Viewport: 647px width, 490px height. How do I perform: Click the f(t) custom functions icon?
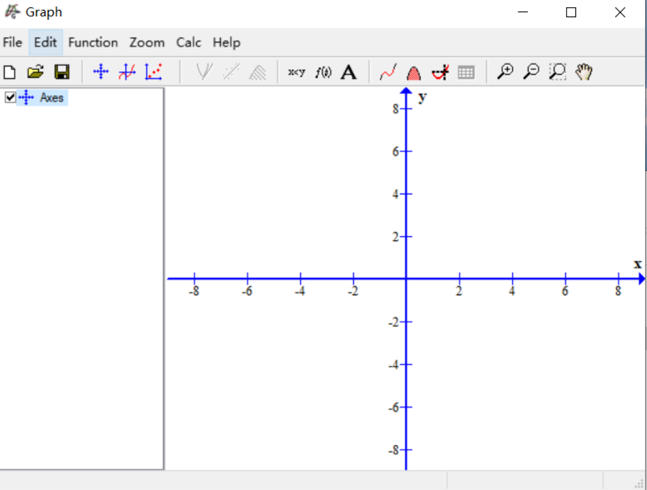click(323, 72)
